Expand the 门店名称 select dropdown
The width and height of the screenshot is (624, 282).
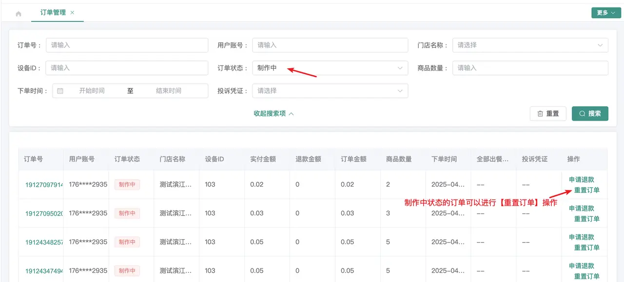coord(530,45)
